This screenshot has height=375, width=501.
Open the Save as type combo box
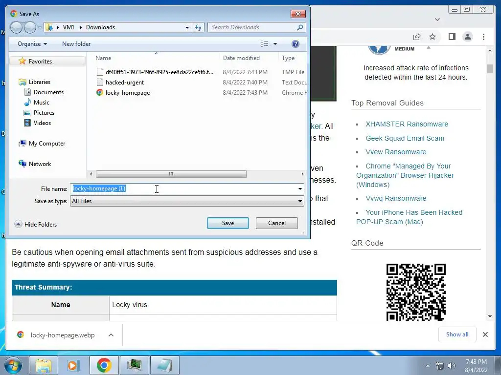(x=187, y=201)
